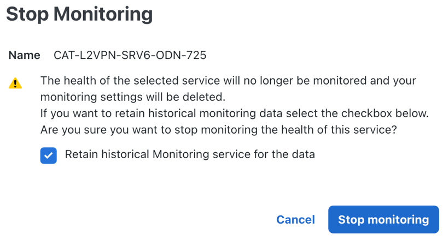Viewport: 443px width, 240px height.
Task: Click the line starting 'The health of the selected service'
Action: (229, 81)
